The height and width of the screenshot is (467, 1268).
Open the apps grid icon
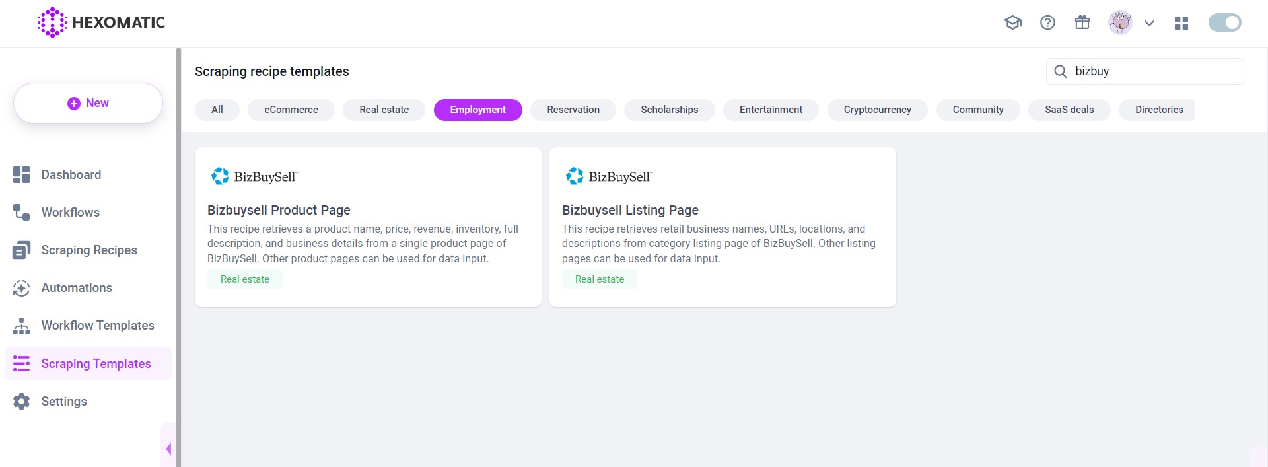pos(1181,23)
